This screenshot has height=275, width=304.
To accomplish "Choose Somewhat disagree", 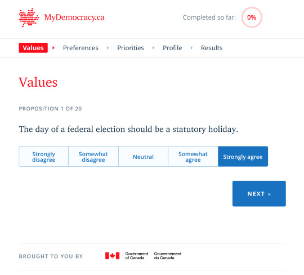I will [x=93, y=157].
